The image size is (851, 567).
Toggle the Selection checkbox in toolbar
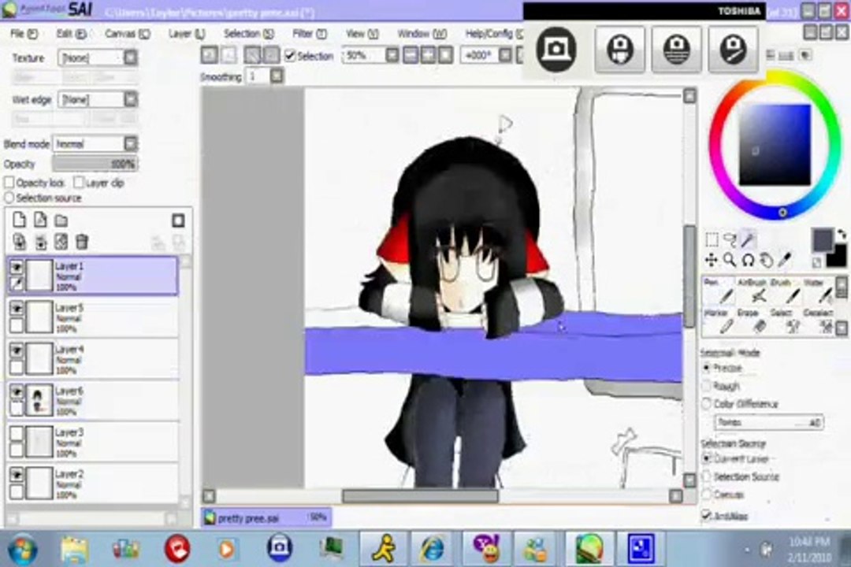coord(290,55)
